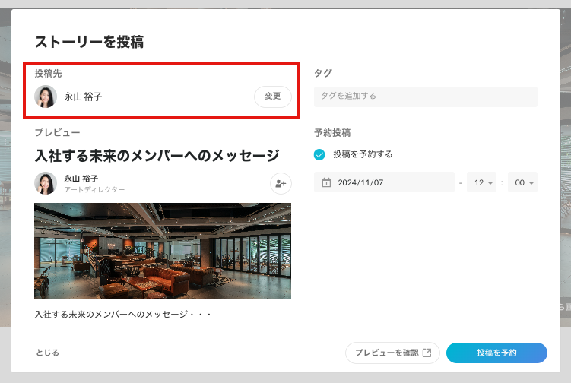Click the とじる link to close dialog
Image resolution: width=571 pixels, height=383 pixels.
[x=47, y=353]
